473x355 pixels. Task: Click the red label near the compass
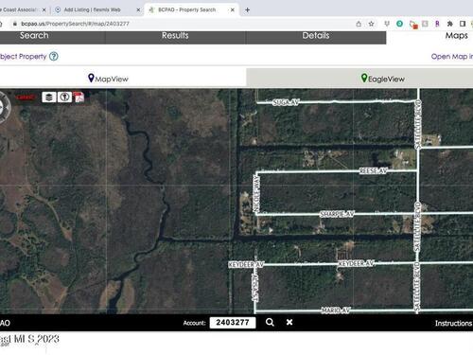coord(25,98)
